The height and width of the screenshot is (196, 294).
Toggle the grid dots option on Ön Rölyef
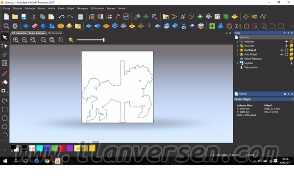pos(287,50)
